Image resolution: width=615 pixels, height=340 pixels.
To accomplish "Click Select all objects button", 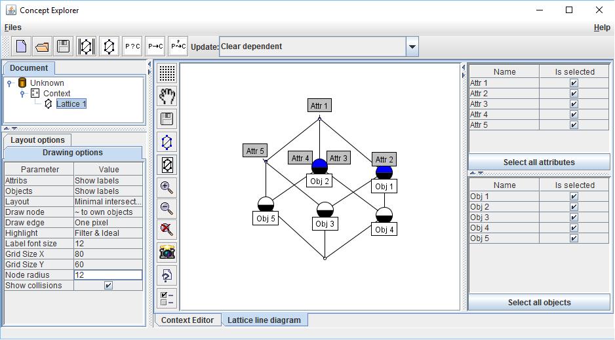I will pyautogui.click(x=539, y=303).
